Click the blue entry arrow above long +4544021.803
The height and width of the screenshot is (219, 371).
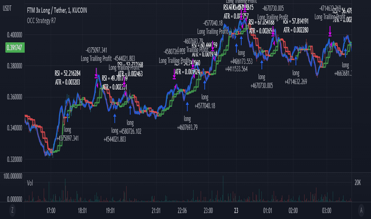click(x=115, y=118)
